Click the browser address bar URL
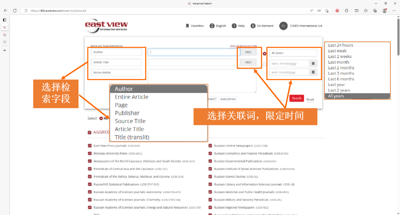Image resolution: width=400 pixels, height=215 pixels. pos(58,11)
